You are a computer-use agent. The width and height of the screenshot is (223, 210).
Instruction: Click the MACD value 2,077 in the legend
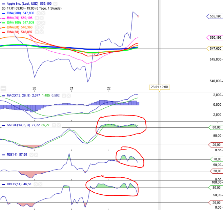click(x=36, y=95)
